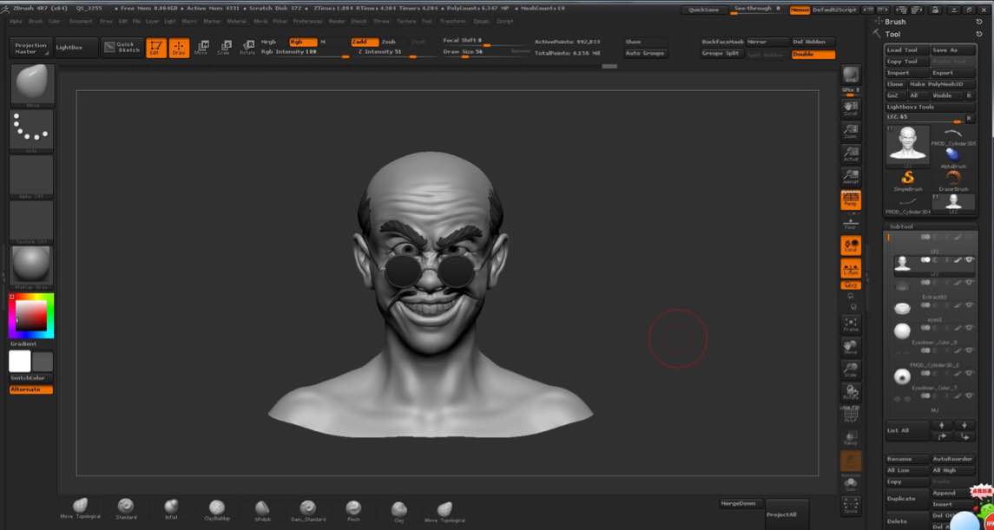Select the Draw mode icon
This screenshot has width=994, height=530.
179,48
